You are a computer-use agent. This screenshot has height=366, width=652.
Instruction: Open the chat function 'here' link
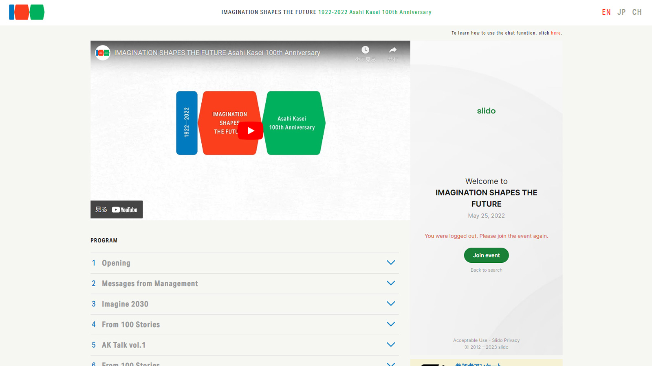pos(556,33)
